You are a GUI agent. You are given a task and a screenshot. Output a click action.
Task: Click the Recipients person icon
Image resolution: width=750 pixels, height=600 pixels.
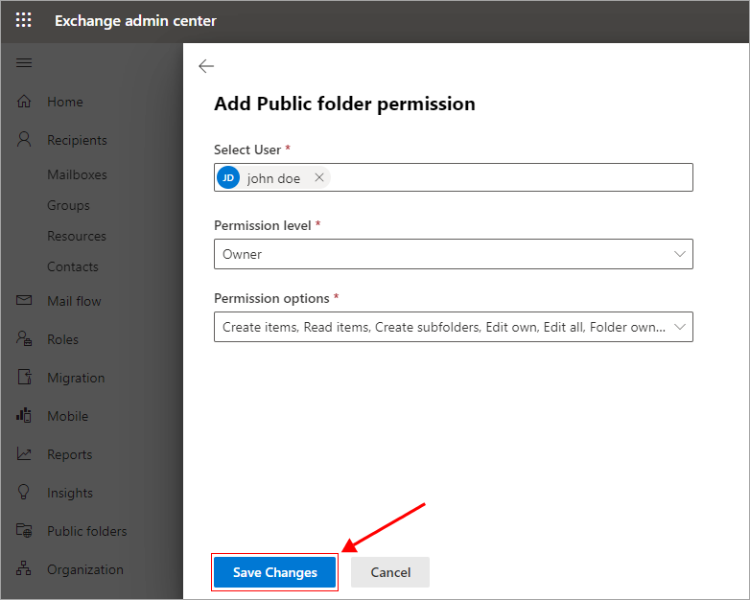(x=25, y=140)
